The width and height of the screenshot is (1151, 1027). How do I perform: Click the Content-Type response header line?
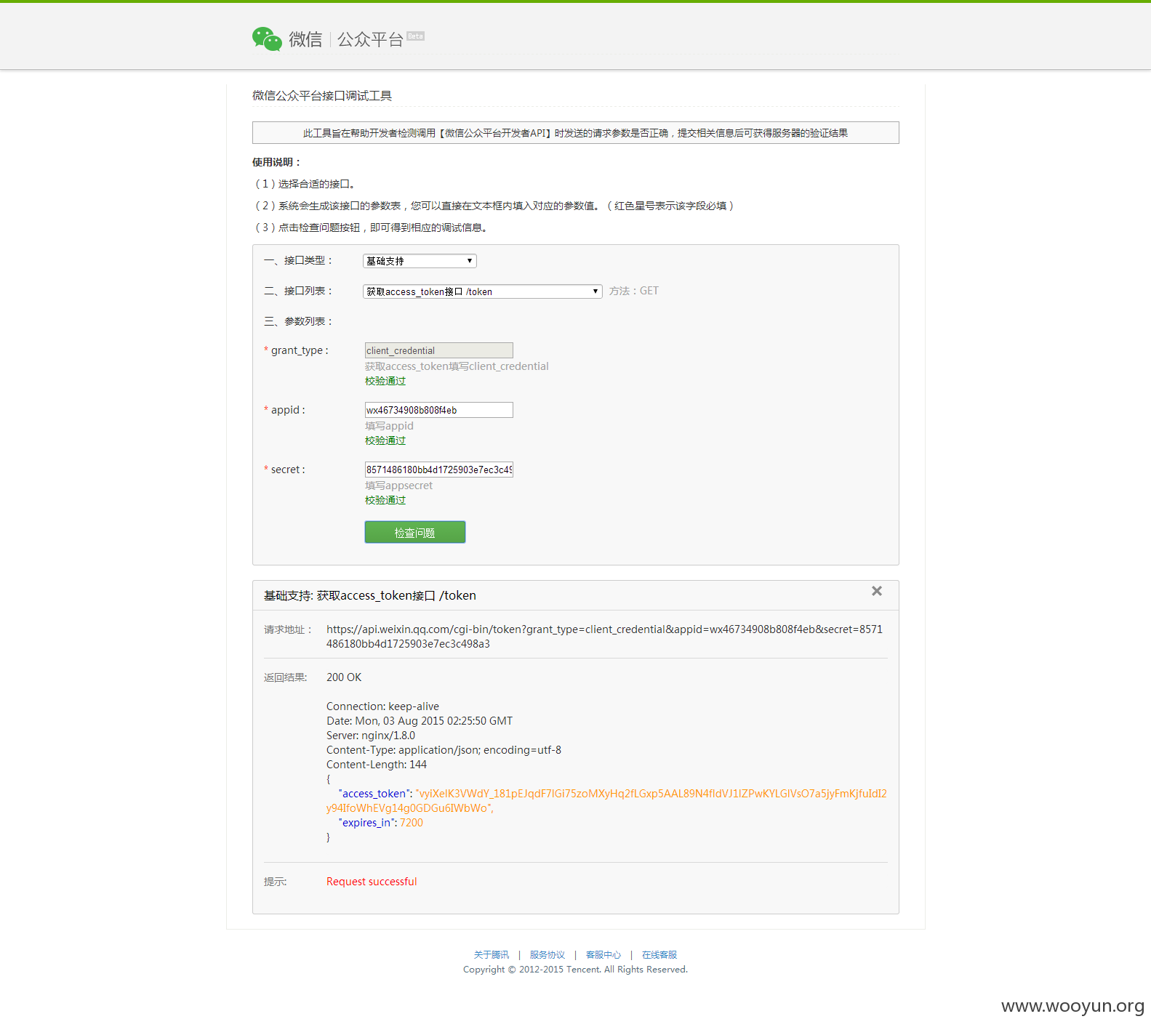[x=444, y=750]
